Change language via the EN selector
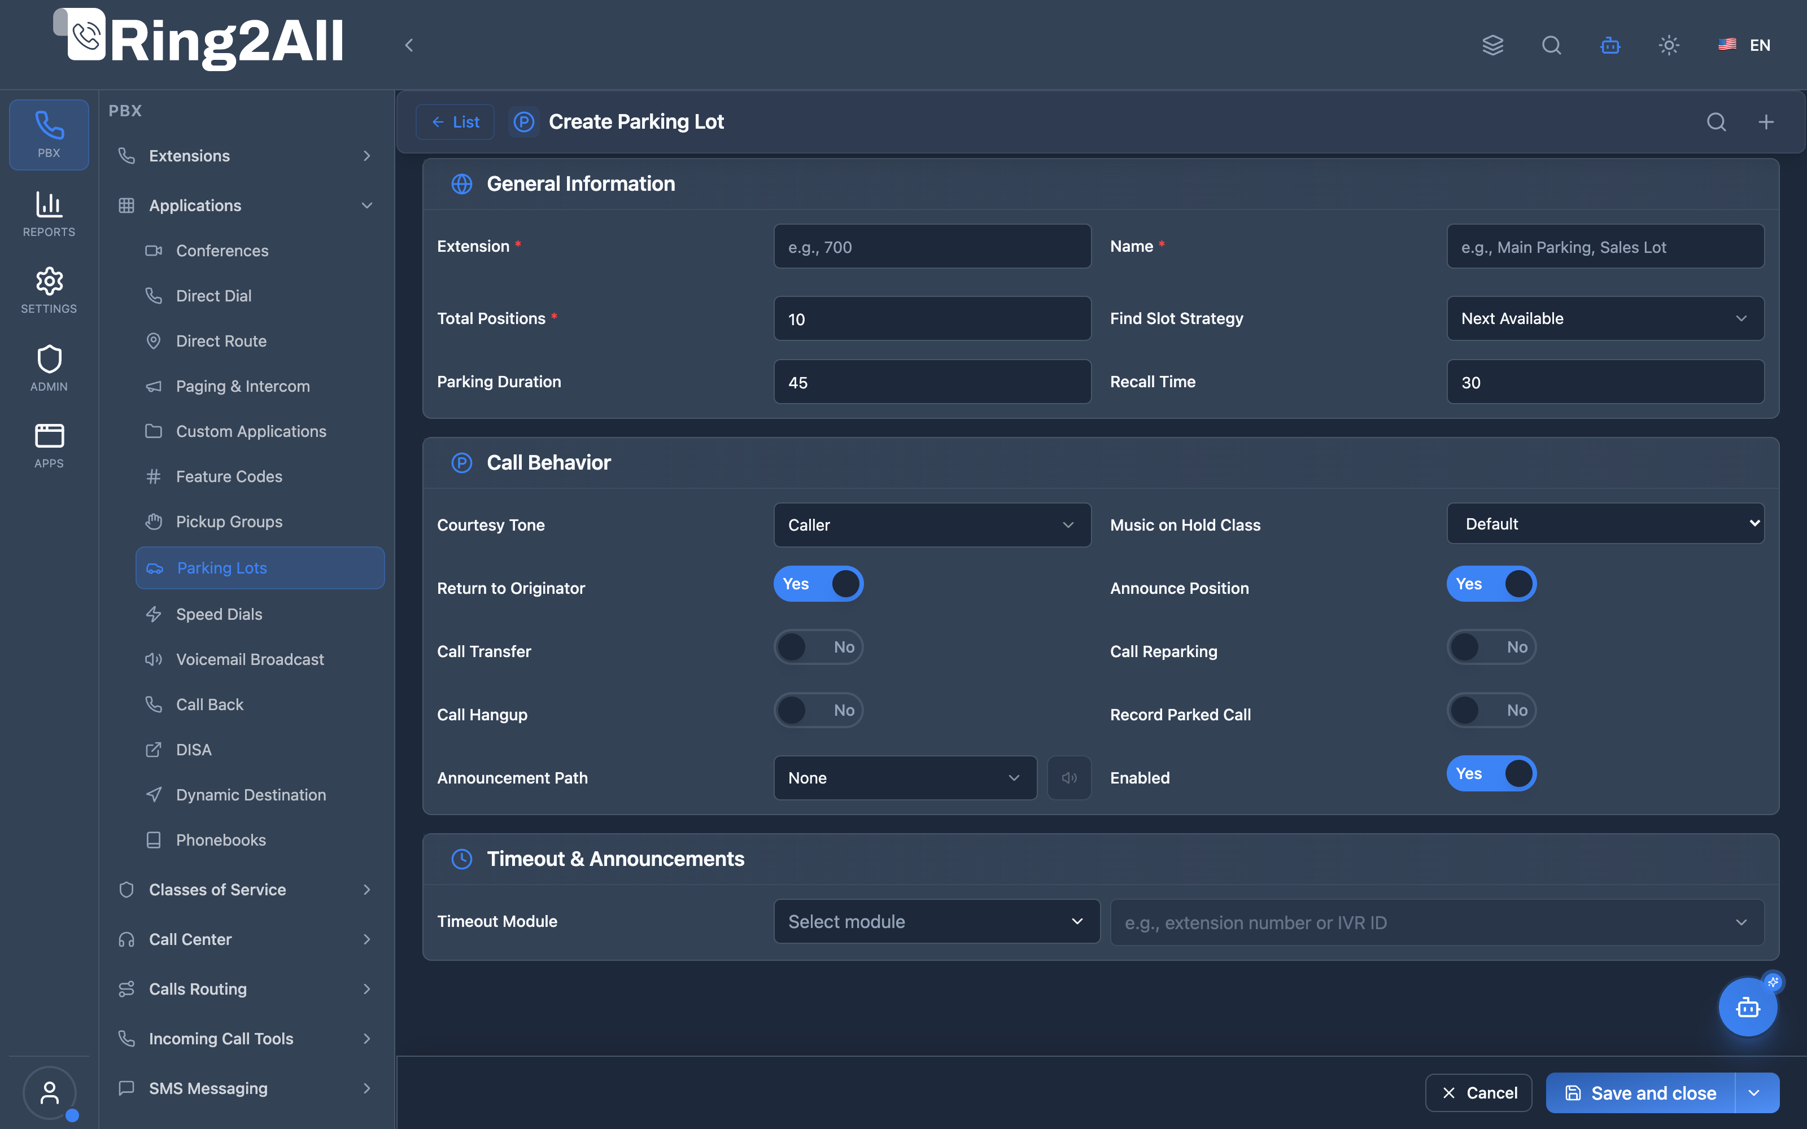Viewport: 1807px width, 1129px height. [x=1744, y=46]
